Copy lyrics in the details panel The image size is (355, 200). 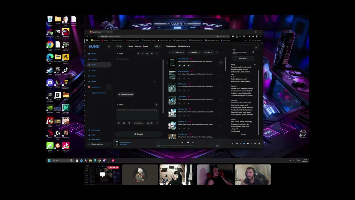[x=255, y=65]
